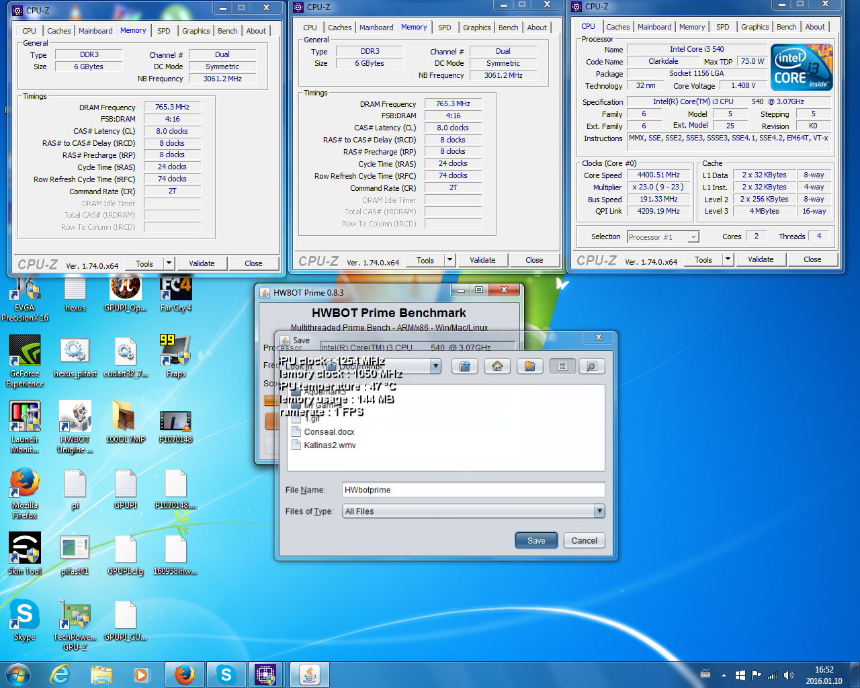Screen dimensions: 860x688
Task: Click the volume speaker tray icon
Action: tap(789, 675)
